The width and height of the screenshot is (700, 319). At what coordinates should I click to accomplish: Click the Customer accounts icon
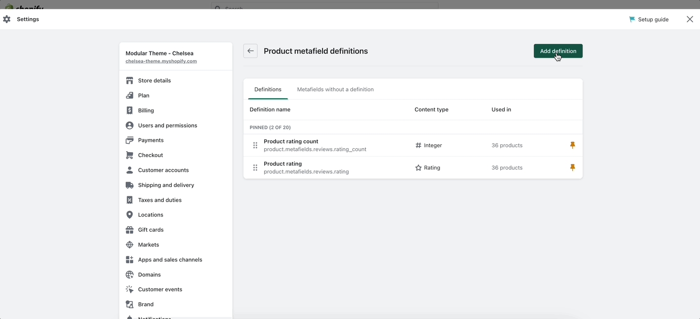coord(130,170)
